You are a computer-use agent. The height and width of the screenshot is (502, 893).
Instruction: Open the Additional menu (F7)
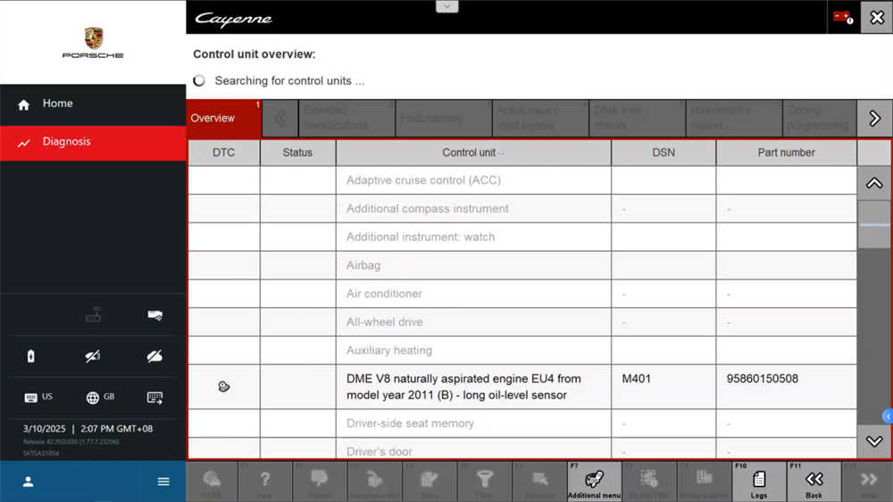(x=594, y=482)
